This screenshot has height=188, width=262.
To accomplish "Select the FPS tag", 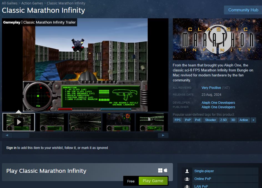I will coord(178,120).
